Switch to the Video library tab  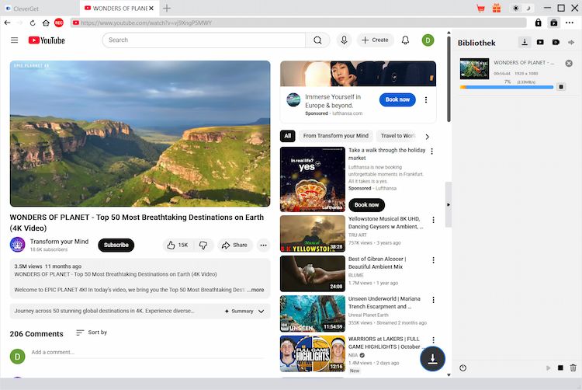tap(540, 42)
